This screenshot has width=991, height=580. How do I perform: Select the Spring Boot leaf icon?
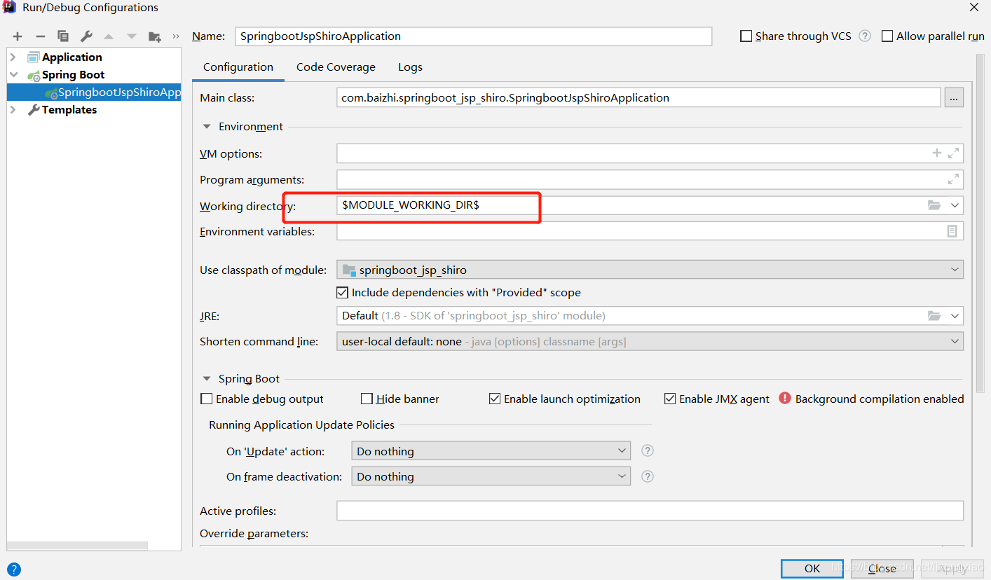(34, 75)
